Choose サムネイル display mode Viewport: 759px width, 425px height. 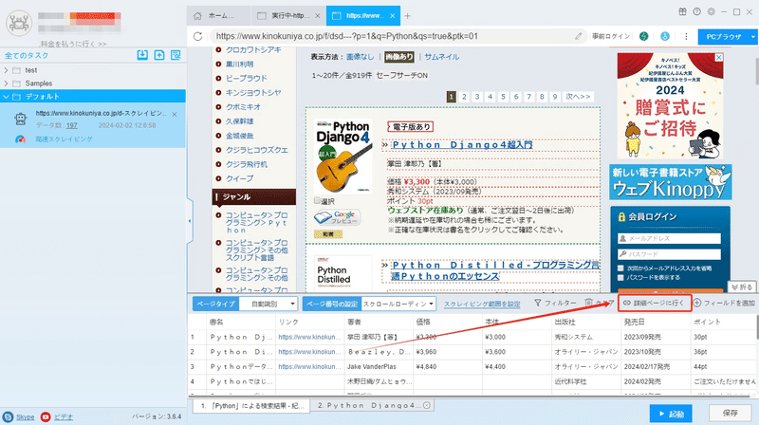pos(441,57)
